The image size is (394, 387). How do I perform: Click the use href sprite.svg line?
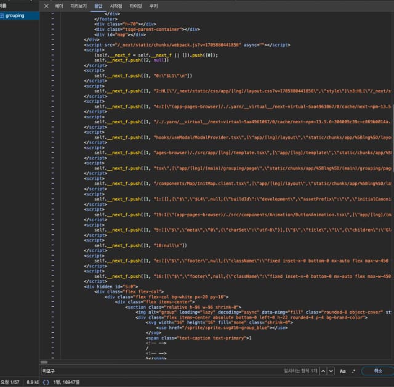pyautogui.click(x=222, y=328)
